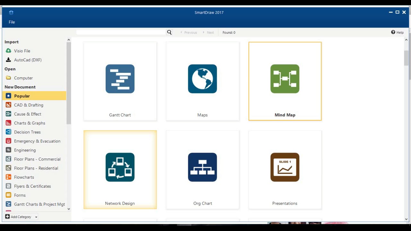Screen dimensions: 411x231
Task: Click the Add Category plus icon
Action: pyautogui.click(x=7, y=217)
